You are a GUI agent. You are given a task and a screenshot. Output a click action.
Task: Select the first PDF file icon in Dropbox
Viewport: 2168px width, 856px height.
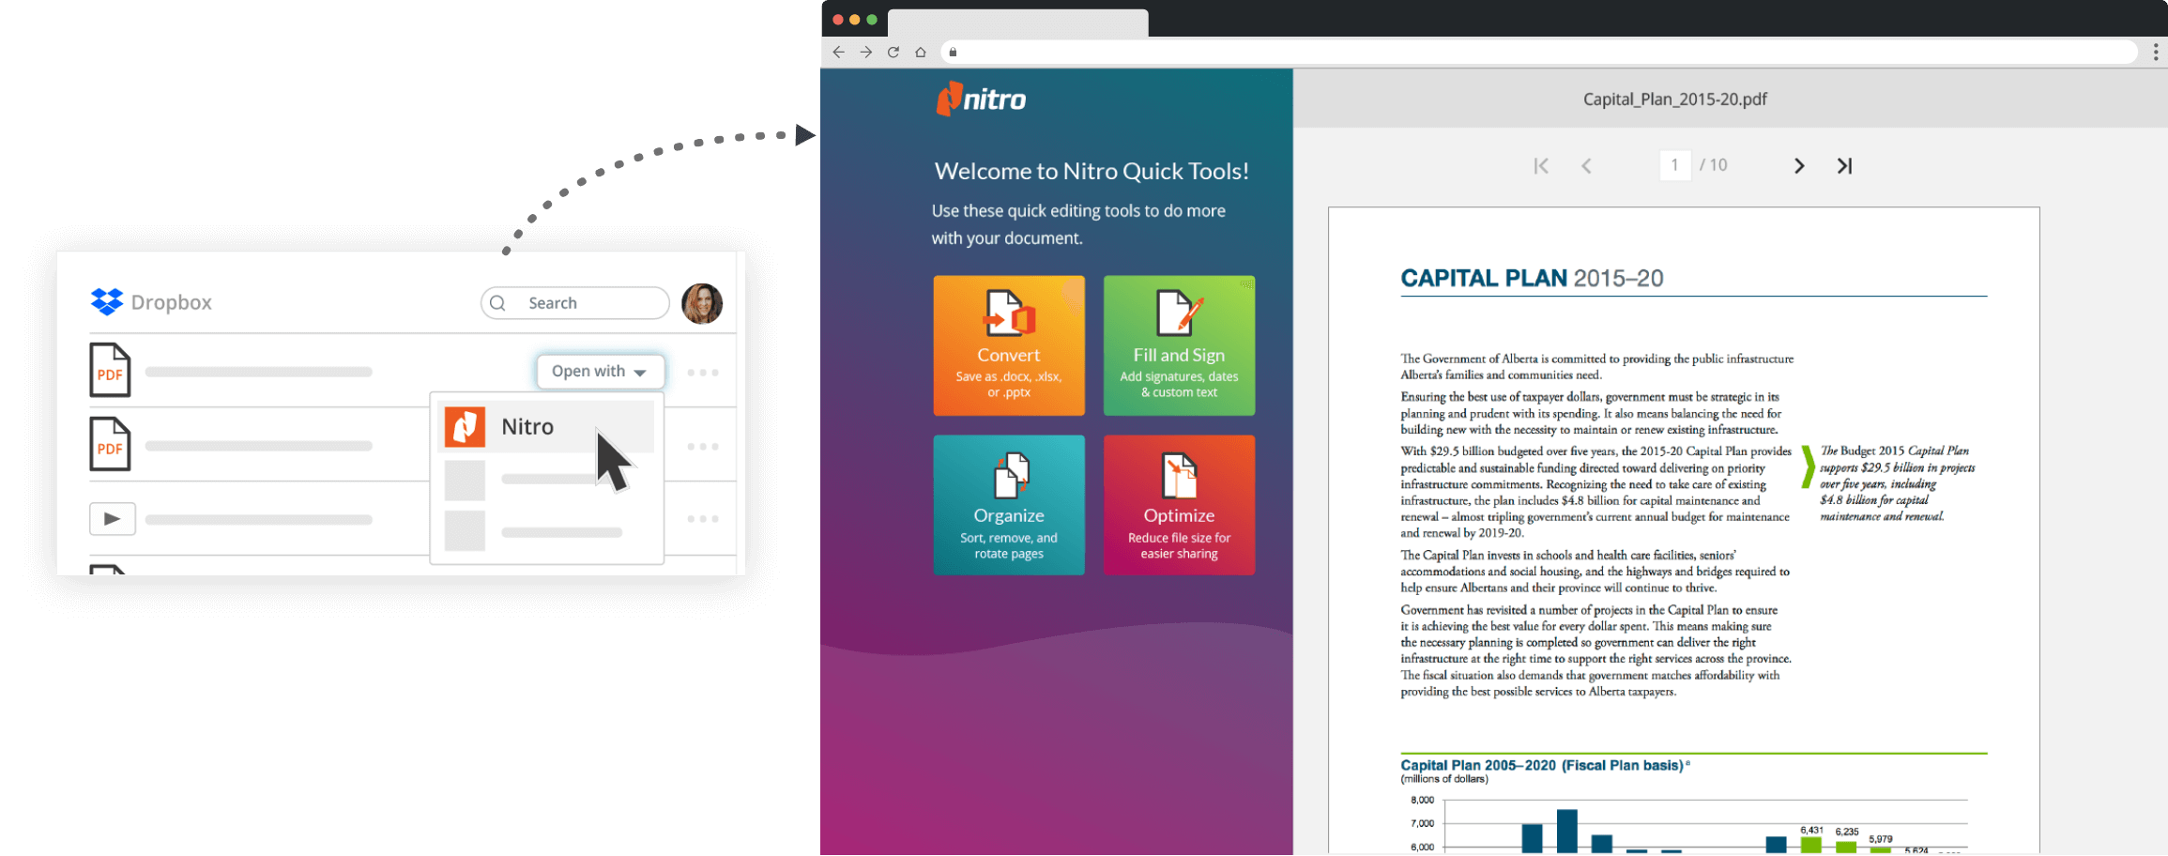(110, 370)
